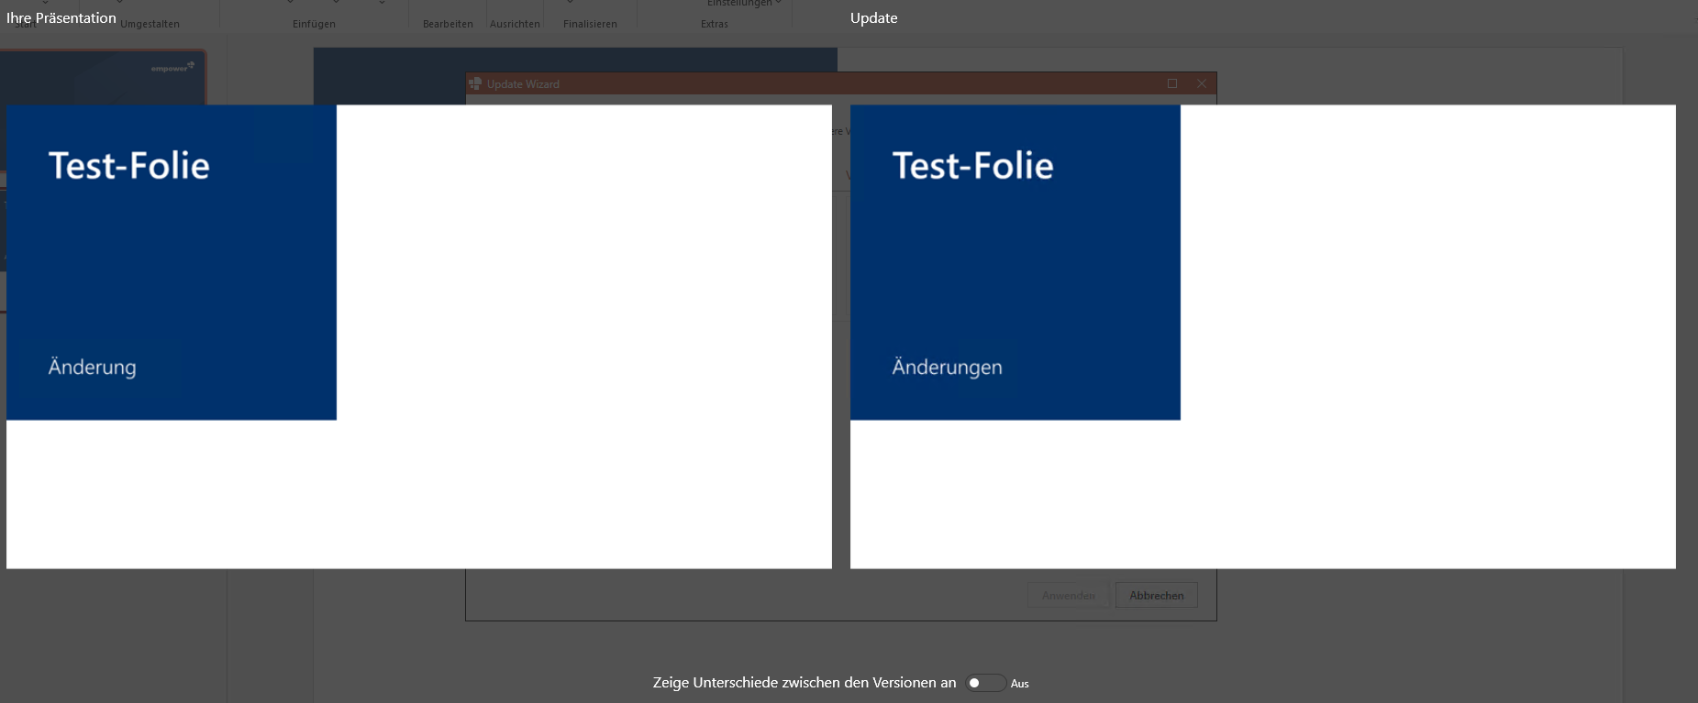Click the 'Umgestalten' ribbon group label
Screen dimensions: 1698x703
click(150, 24)
